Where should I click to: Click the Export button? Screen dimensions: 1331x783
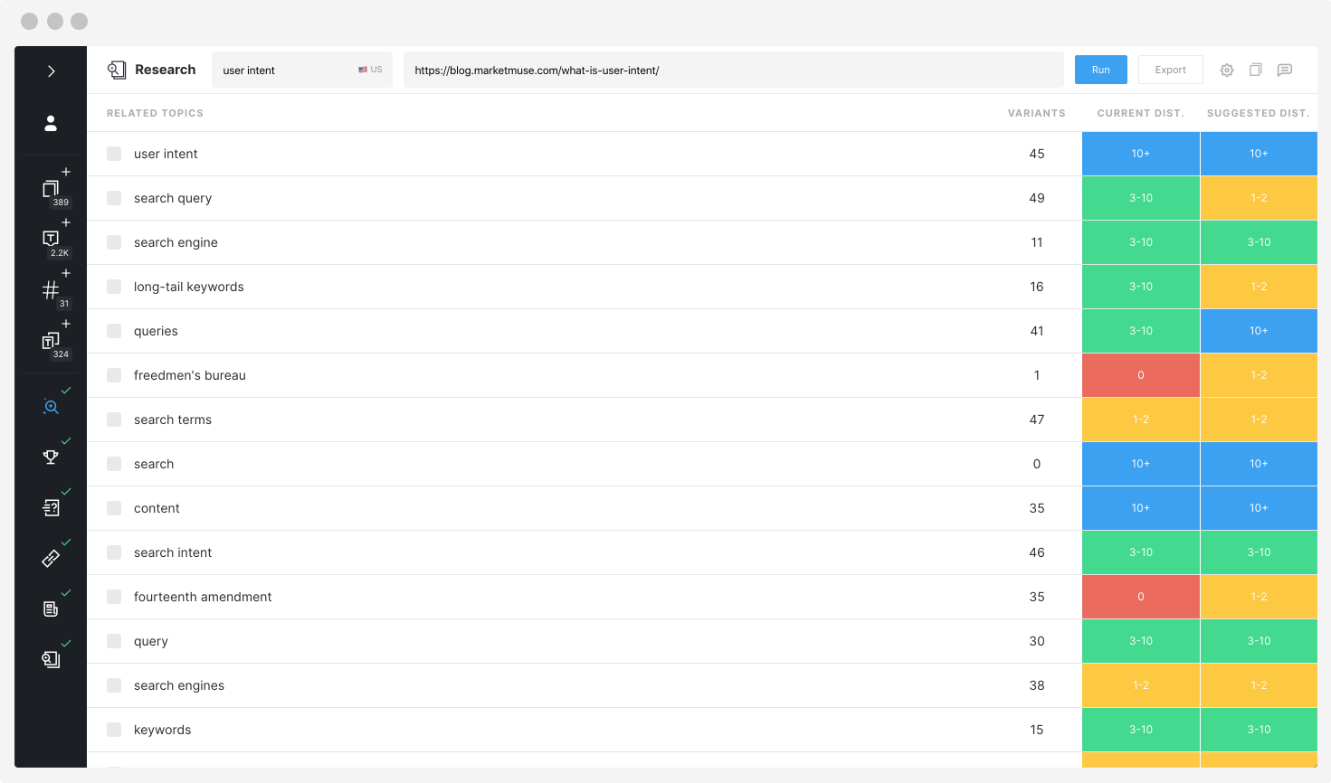click(1170, 70)
